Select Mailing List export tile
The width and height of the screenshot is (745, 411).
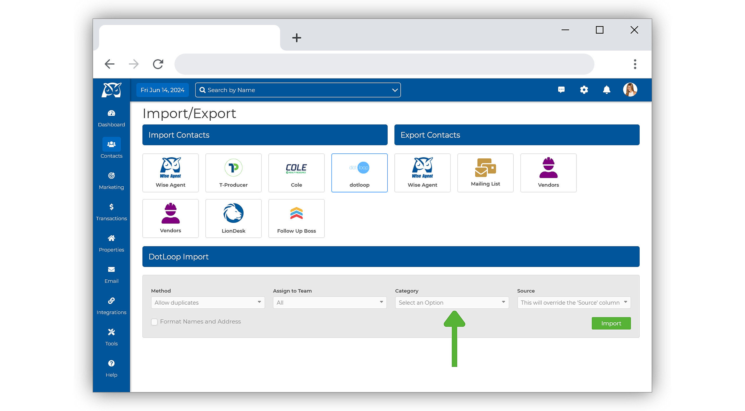point(485,173)
